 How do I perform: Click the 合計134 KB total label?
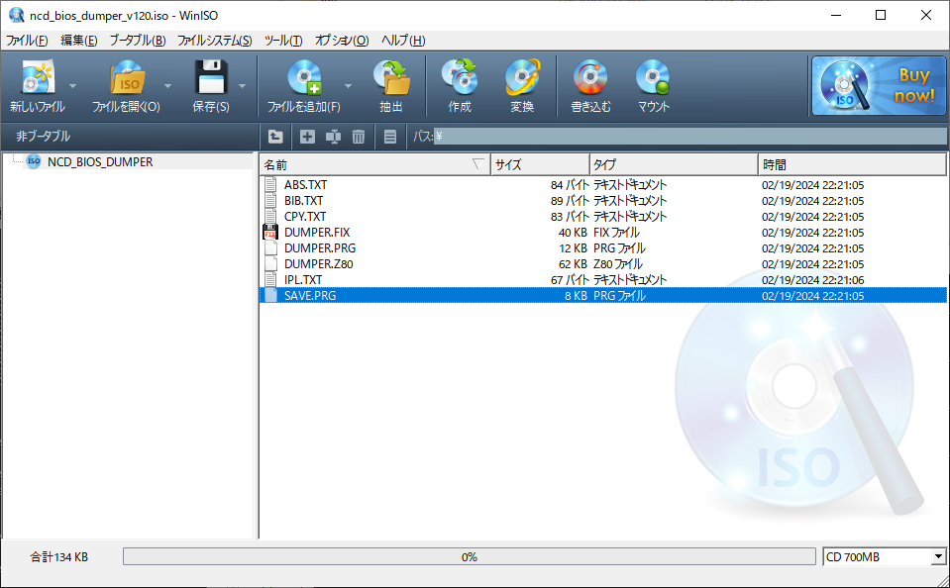[59, 557]
